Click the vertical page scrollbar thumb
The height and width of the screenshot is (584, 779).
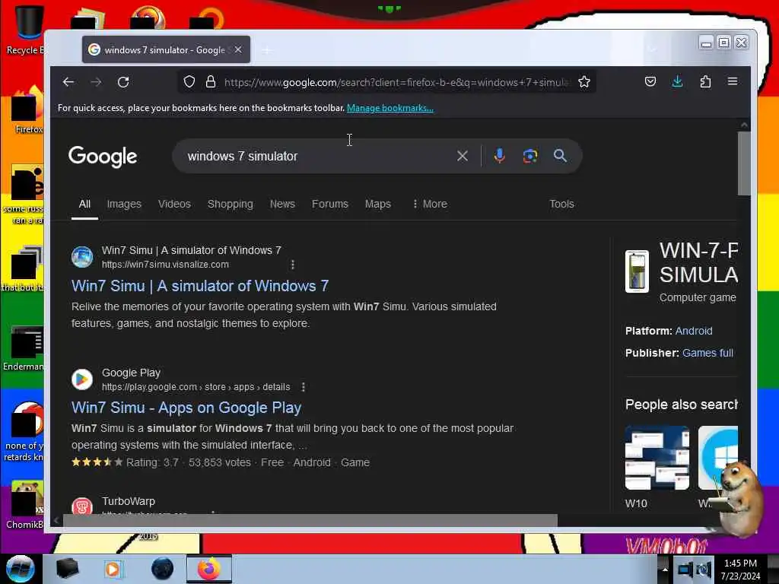point(744,163)
